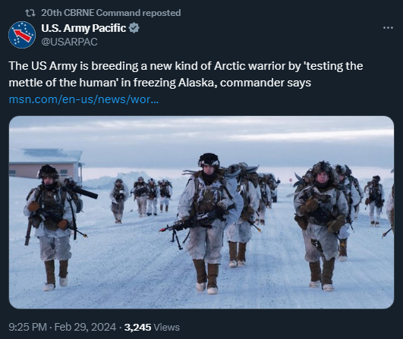Click the red stop sign in photo
This screenshot has height=339, width=403.
[x=291, y=180]
